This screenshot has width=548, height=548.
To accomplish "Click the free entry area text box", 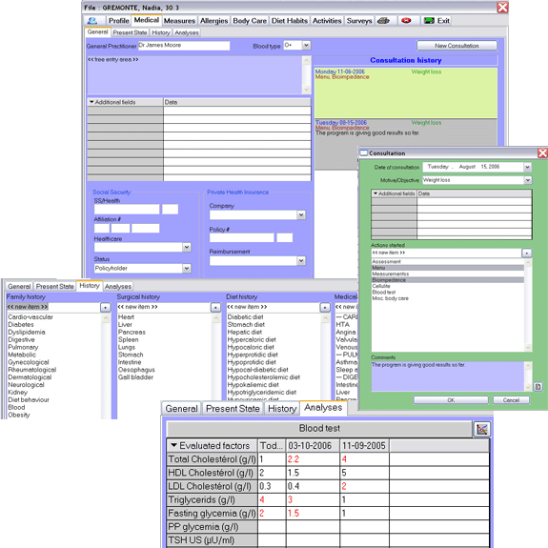I will click(x=194, y=74).
